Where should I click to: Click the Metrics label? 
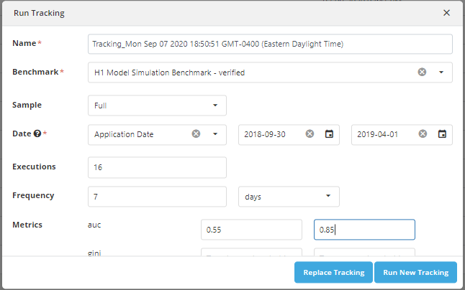27,225
